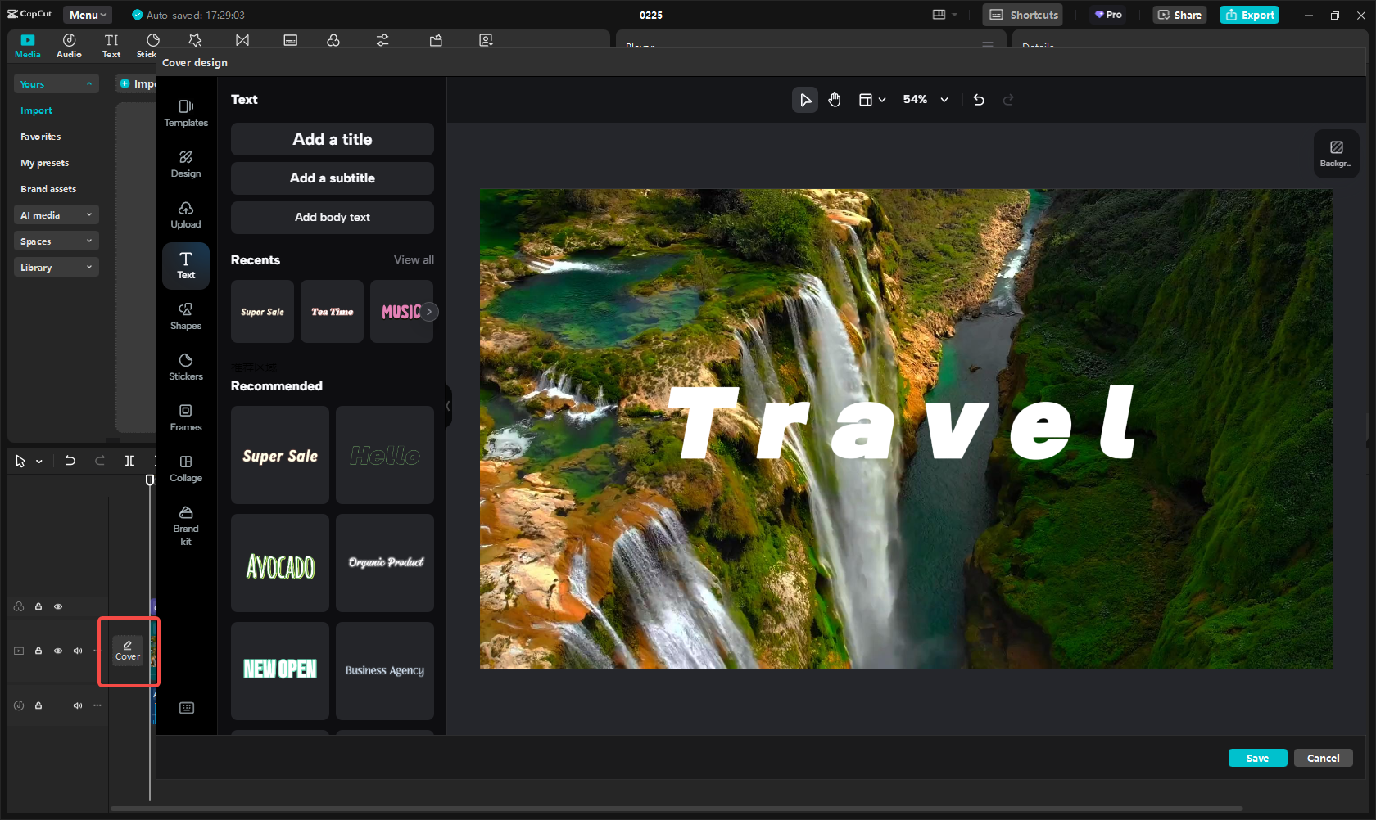Choose the AVOCADO text style thumbnail
The image size is (1376, 820).
[x=280, y=563]
